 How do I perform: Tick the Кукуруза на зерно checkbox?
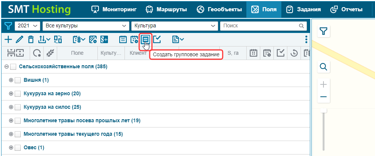click(18, 94)
